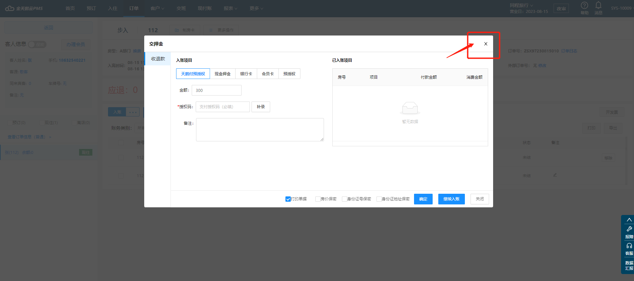Click 查看订单信息（普通） link
The height and width of the screenshot is (281, 634).
point(30,137)
